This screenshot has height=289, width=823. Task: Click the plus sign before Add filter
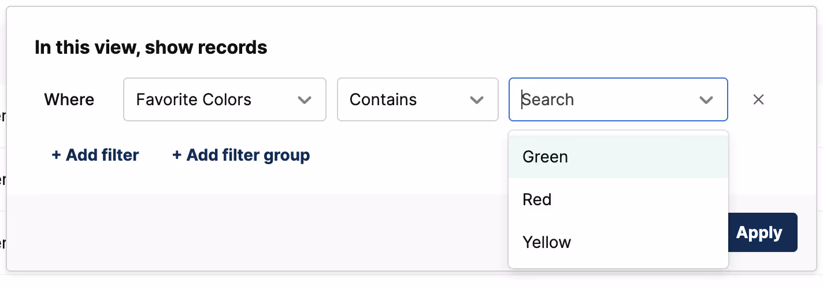56,155
